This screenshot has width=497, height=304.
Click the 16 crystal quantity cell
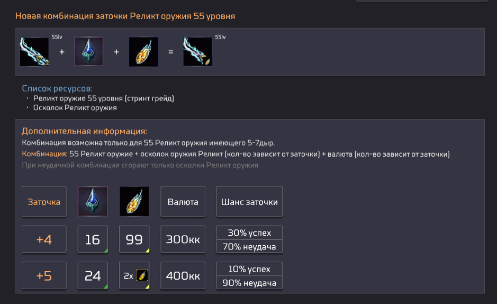[93, 239]
